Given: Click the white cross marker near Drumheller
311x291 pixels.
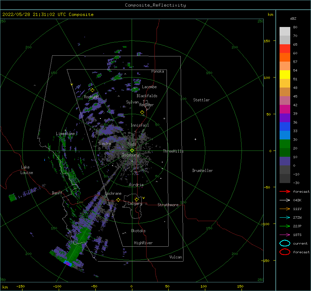Looking at the screenshot, I should click(195, 139).
